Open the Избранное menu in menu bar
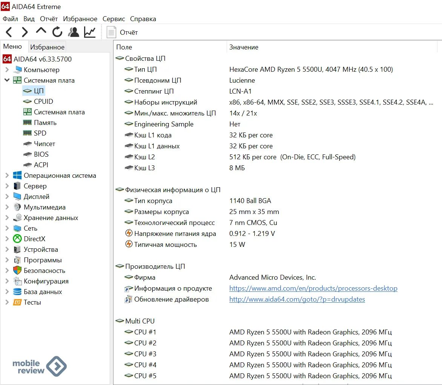 (x=80, y=19)
